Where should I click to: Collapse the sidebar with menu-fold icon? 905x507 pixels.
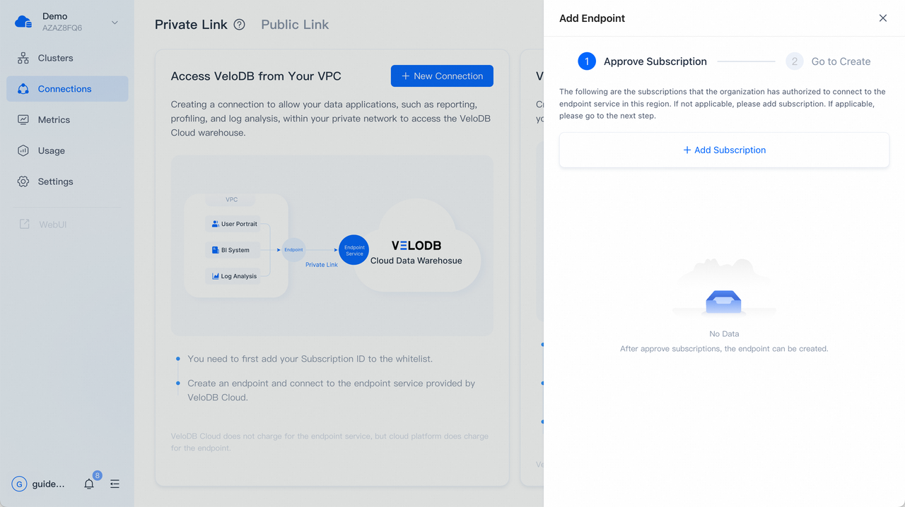click(115, 484)
